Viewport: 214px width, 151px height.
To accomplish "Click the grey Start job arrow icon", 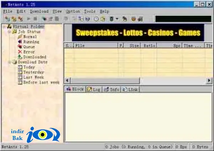I will tap(29, 19).
